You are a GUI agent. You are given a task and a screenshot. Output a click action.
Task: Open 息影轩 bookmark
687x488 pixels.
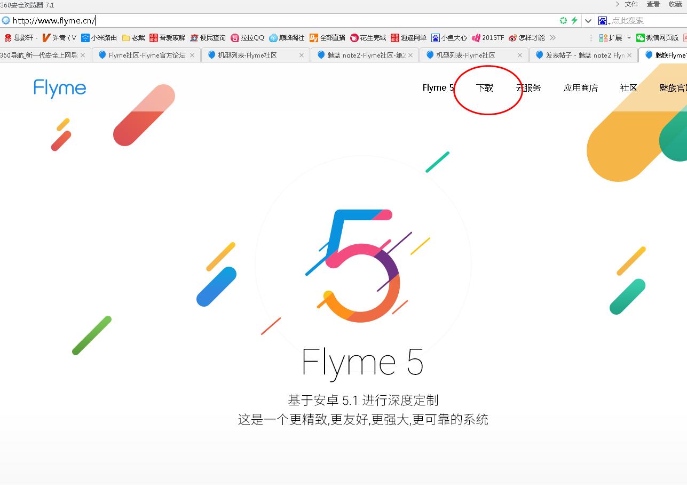tap(21, 38)
